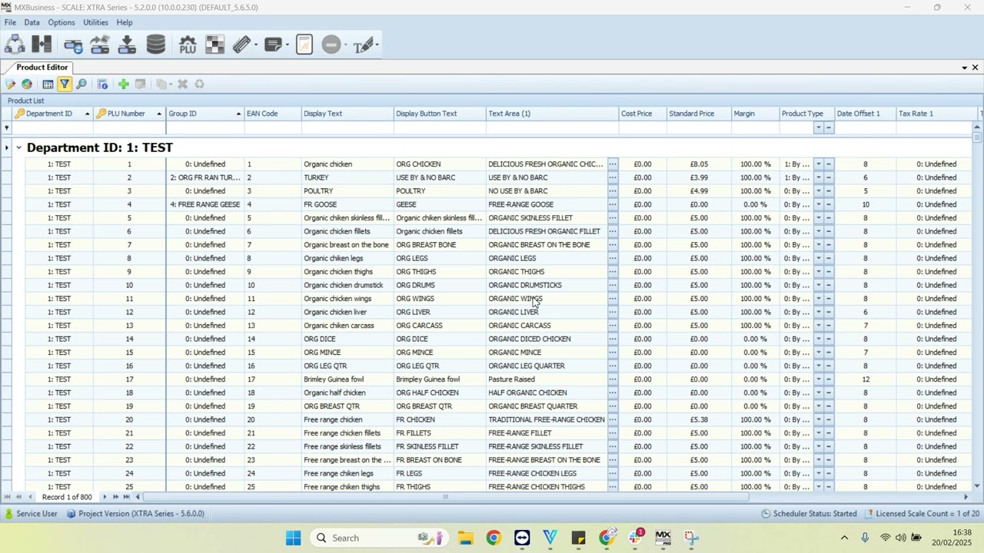Click the side-by-side compare panels icon
984x553 pixels.
(x=42, y=45)
